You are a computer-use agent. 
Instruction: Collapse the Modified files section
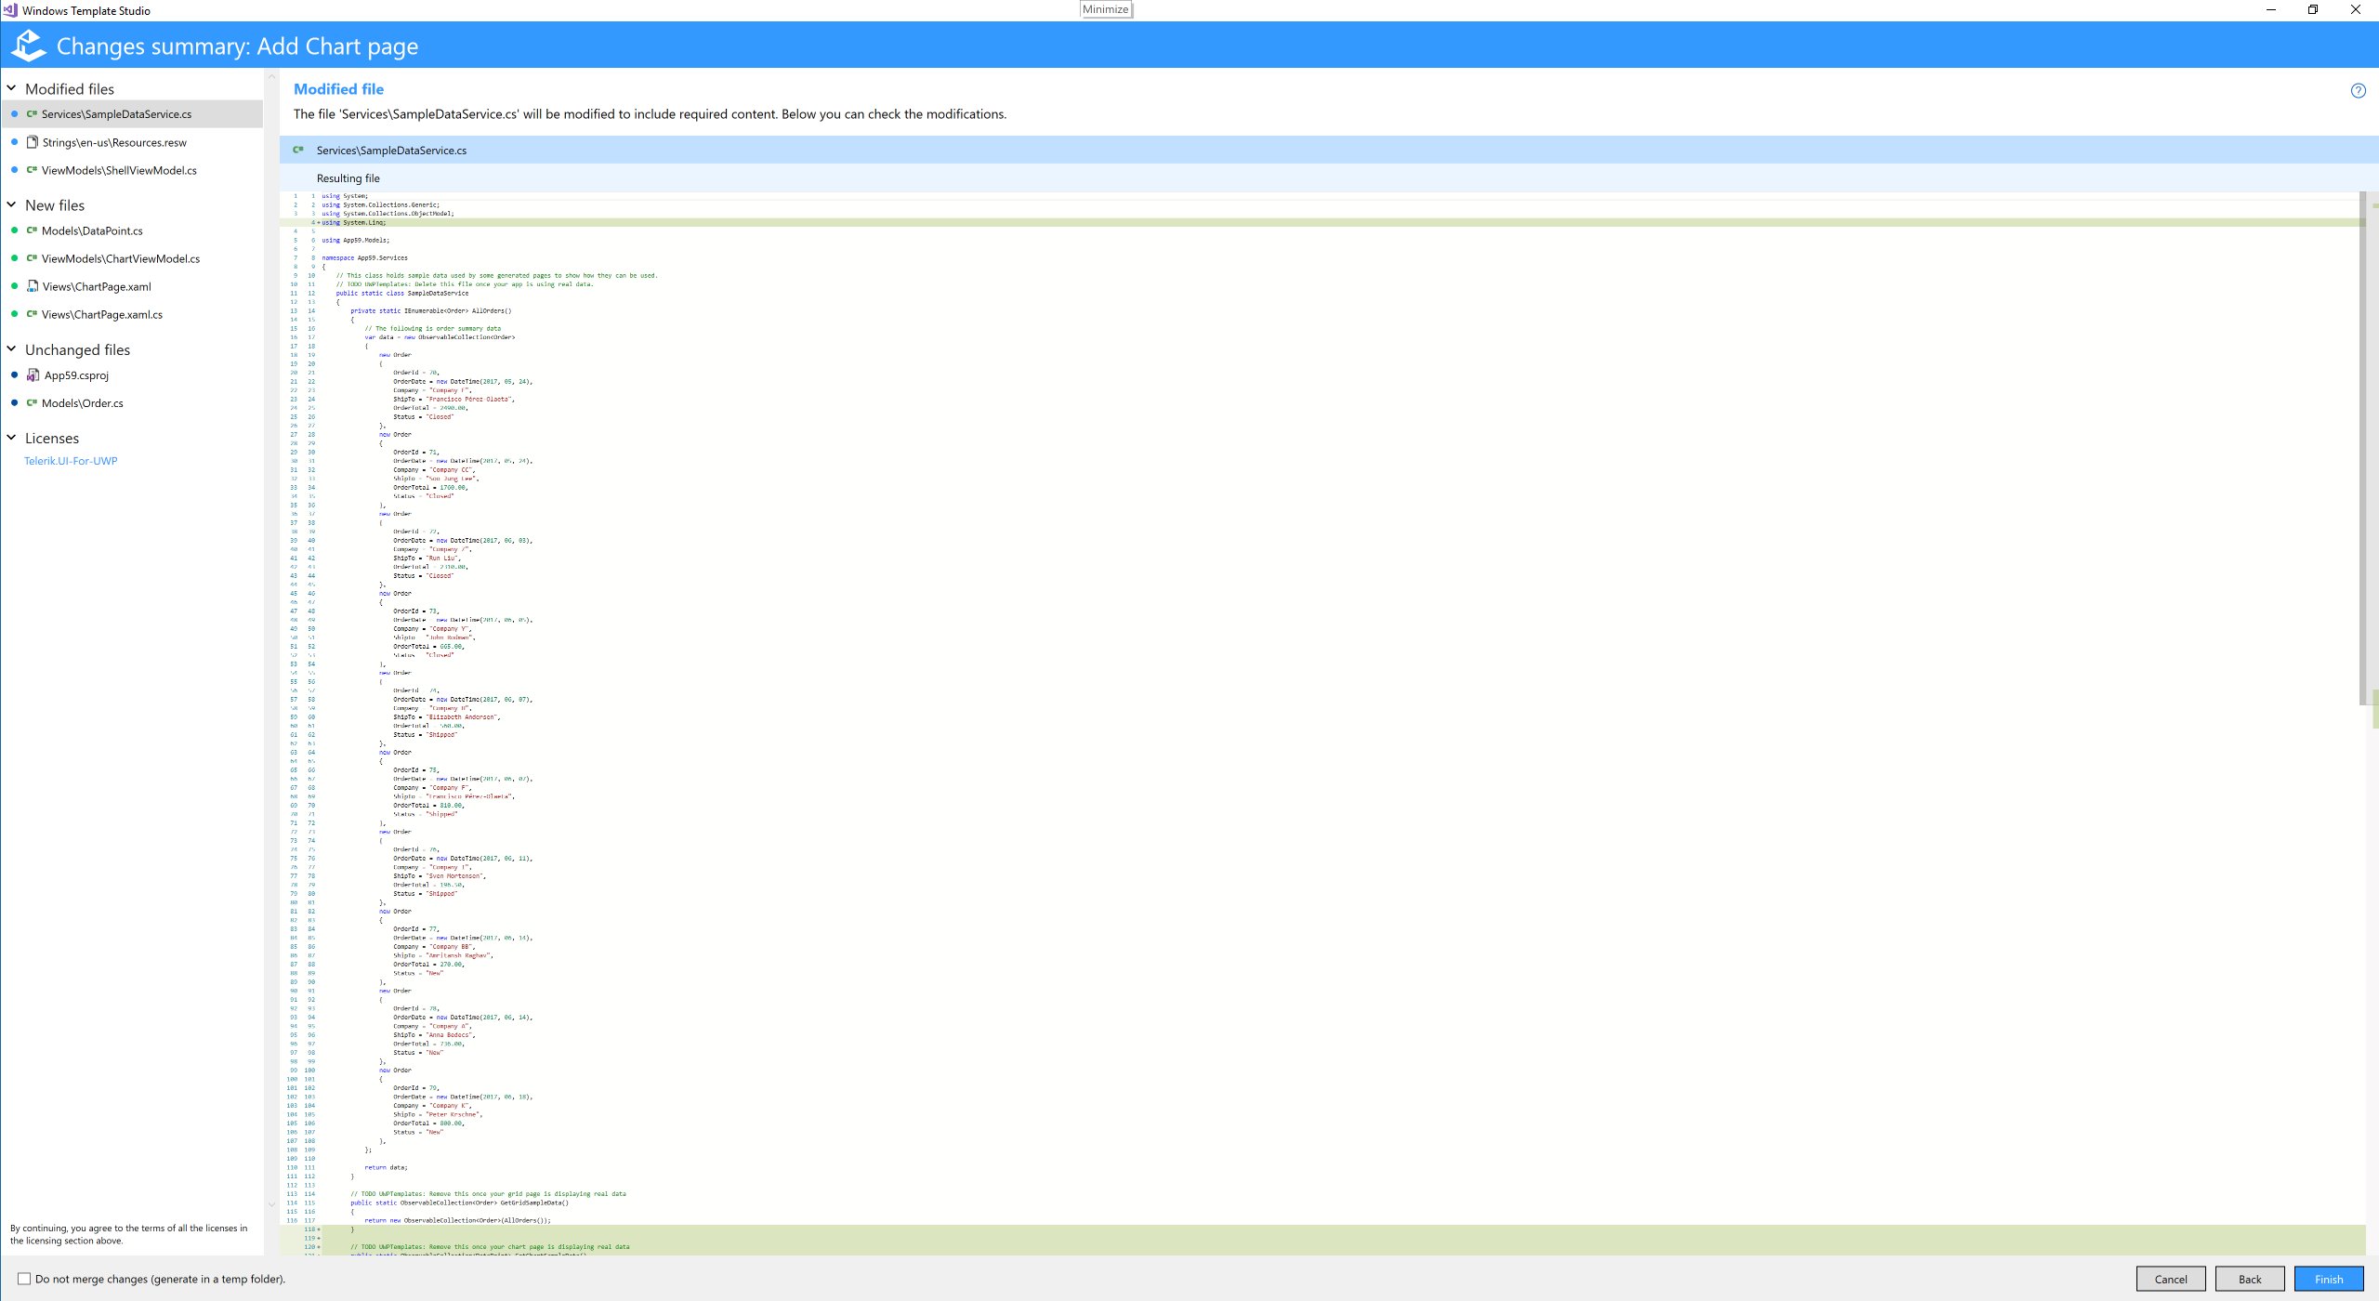point(11,86)
